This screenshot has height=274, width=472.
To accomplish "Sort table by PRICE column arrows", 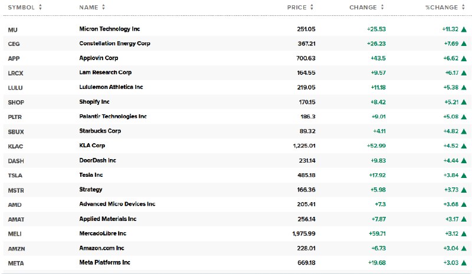I will coord(312,7).
